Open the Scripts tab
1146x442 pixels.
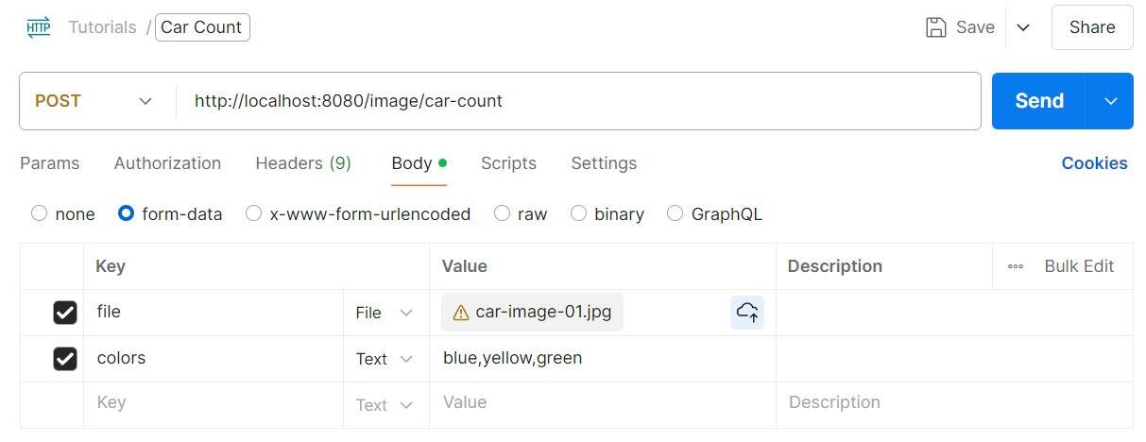(508, 163)
